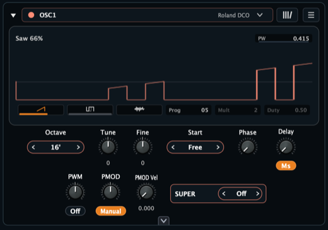Adjust the PW value slider
This screenshot has width=328, height=230.
(283, 38)
